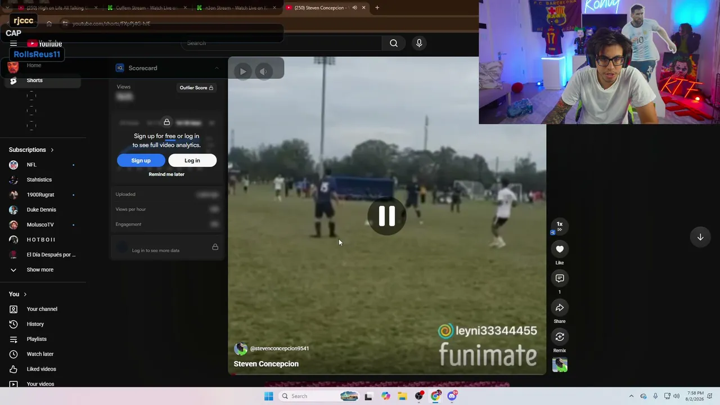Open Watch later clock icon
The width and height of the screenshot is (720, 405).
click(x=13, y=354)
